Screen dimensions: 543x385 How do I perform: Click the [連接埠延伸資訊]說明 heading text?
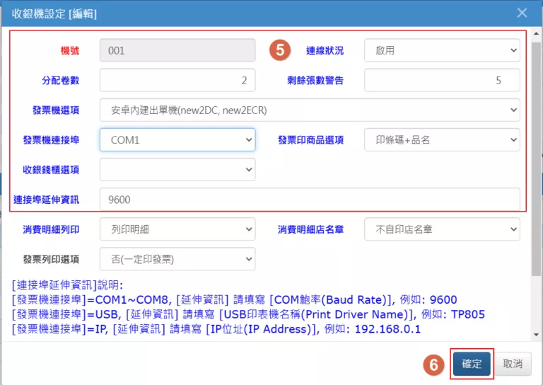pos(68,285)
